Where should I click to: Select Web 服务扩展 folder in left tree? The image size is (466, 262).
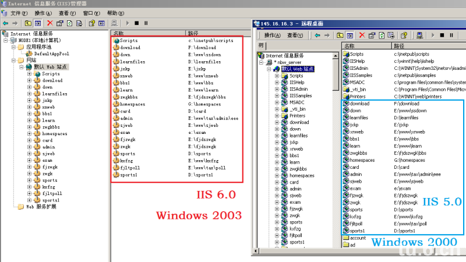41,207
